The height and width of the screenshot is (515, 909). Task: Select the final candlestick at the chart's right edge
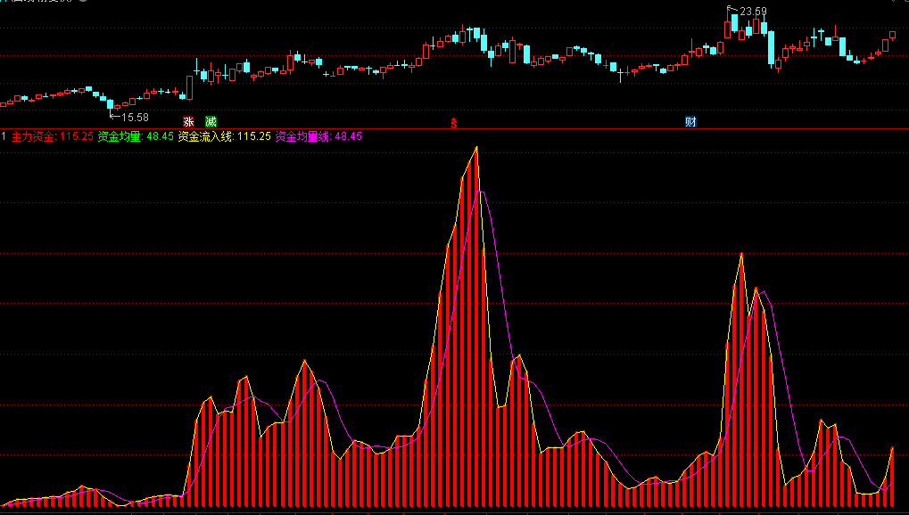pyautogui.click(x=892, y=36)
